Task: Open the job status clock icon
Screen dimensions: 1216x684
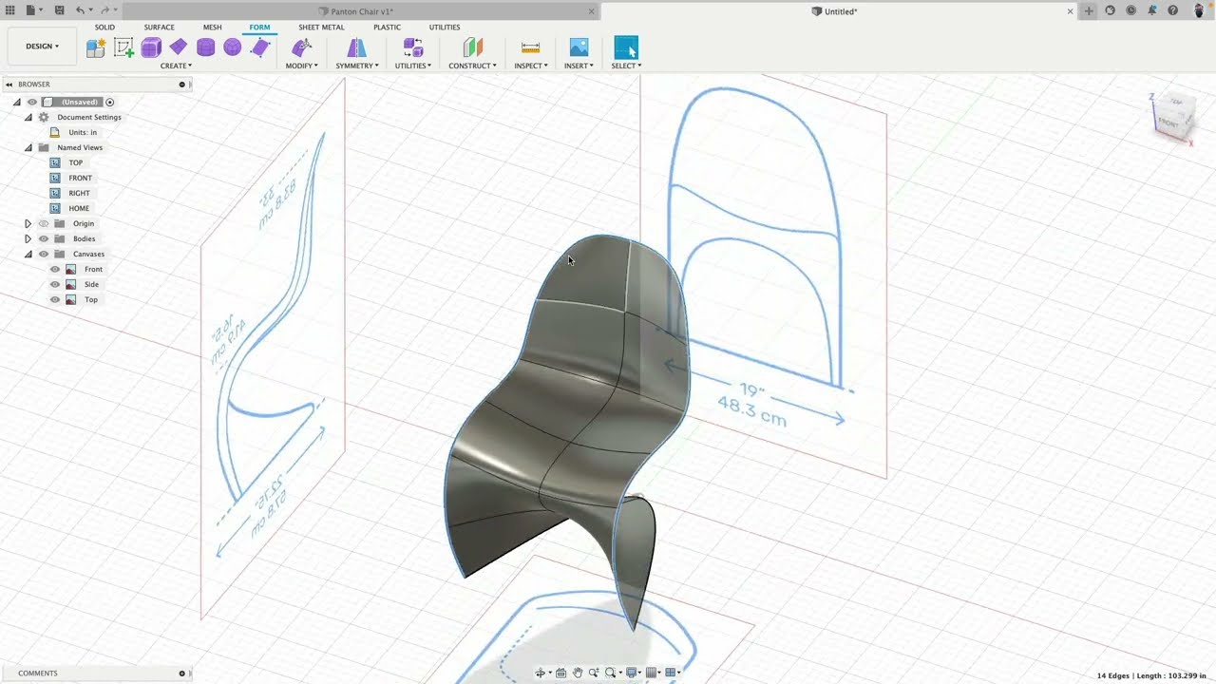Action: coord(1130,10)
